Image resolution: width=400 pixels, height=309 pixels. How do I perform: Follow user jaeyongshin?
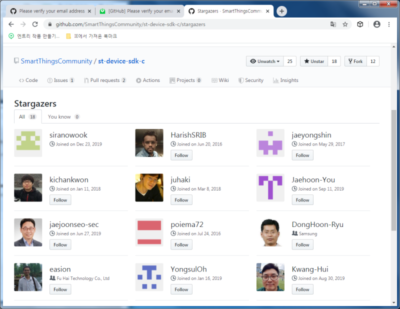pos(302,155)
